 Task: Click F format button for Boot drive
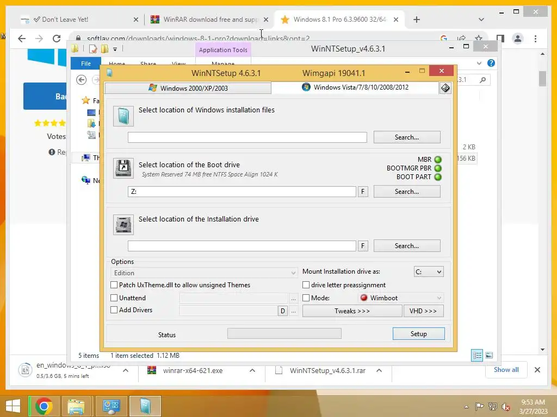click(363, 192)
